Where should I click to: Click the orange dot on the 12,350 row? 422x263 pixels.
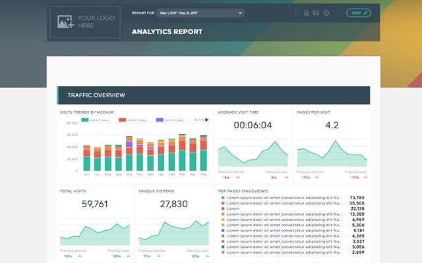pyautogui.click(x=223, y=214)
